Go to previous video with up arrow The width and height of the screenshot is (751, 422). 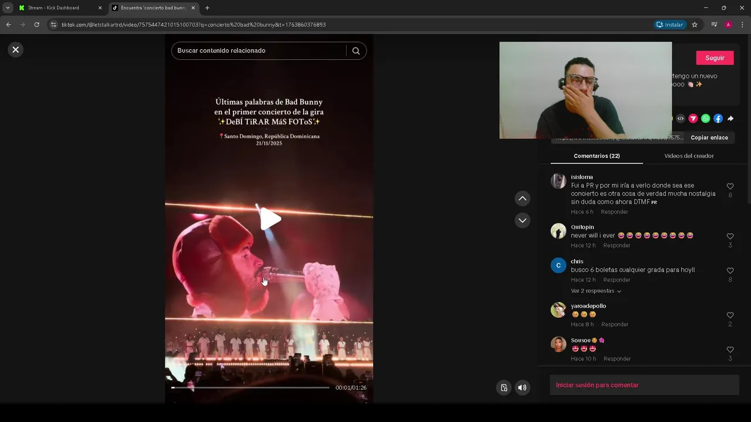522,199
